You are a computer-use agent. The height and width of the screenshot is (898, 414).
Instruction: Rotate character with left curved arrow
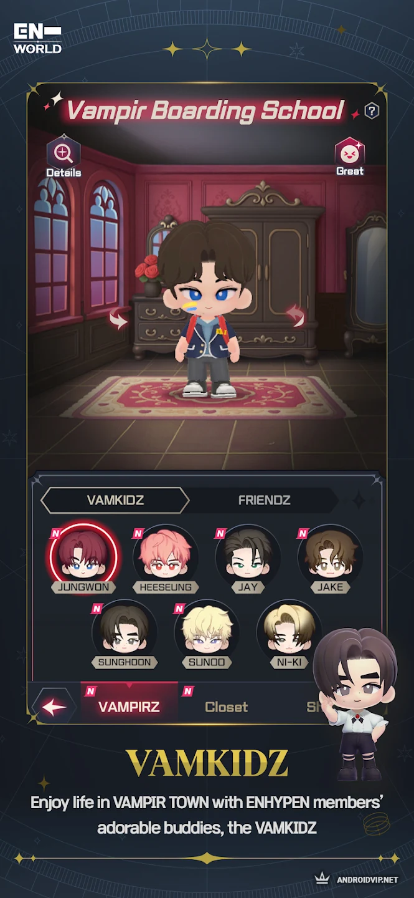[118, 319]
